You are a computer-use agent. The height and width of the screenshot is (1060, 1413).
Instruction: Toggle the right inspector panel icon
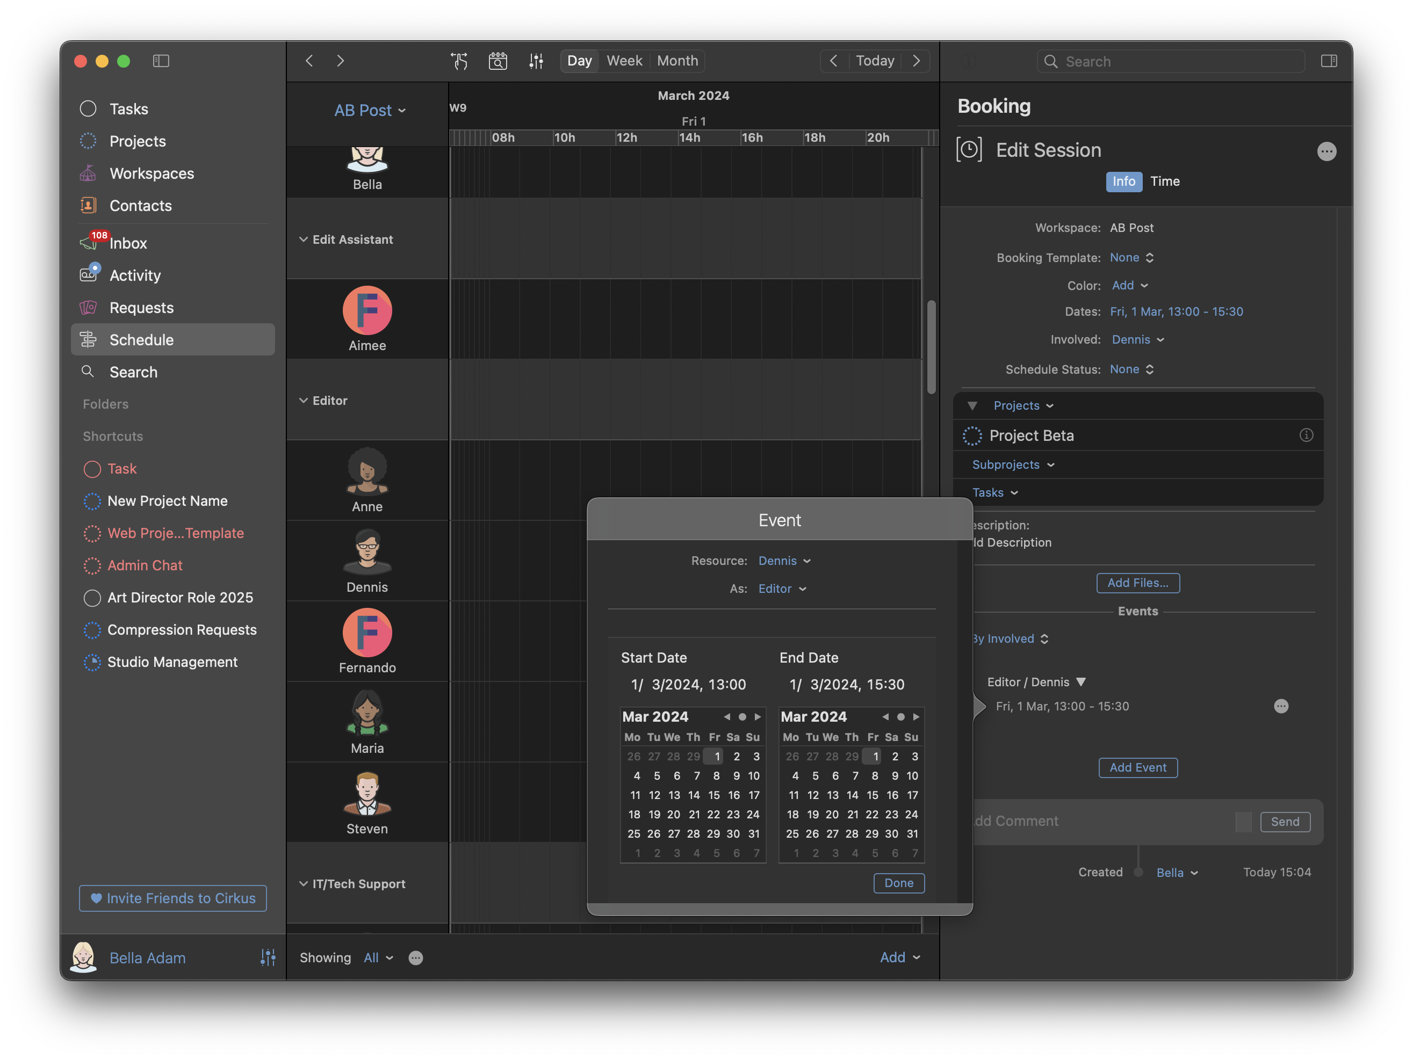pos(1329,61)
